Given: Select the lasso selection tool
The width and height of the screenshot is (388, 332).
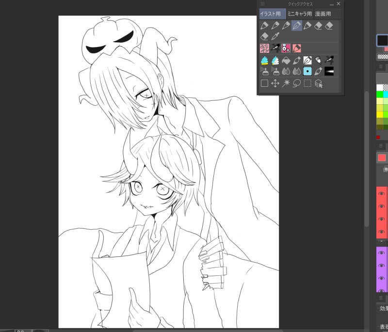Looking at the screenshot, I should point(296,83).
